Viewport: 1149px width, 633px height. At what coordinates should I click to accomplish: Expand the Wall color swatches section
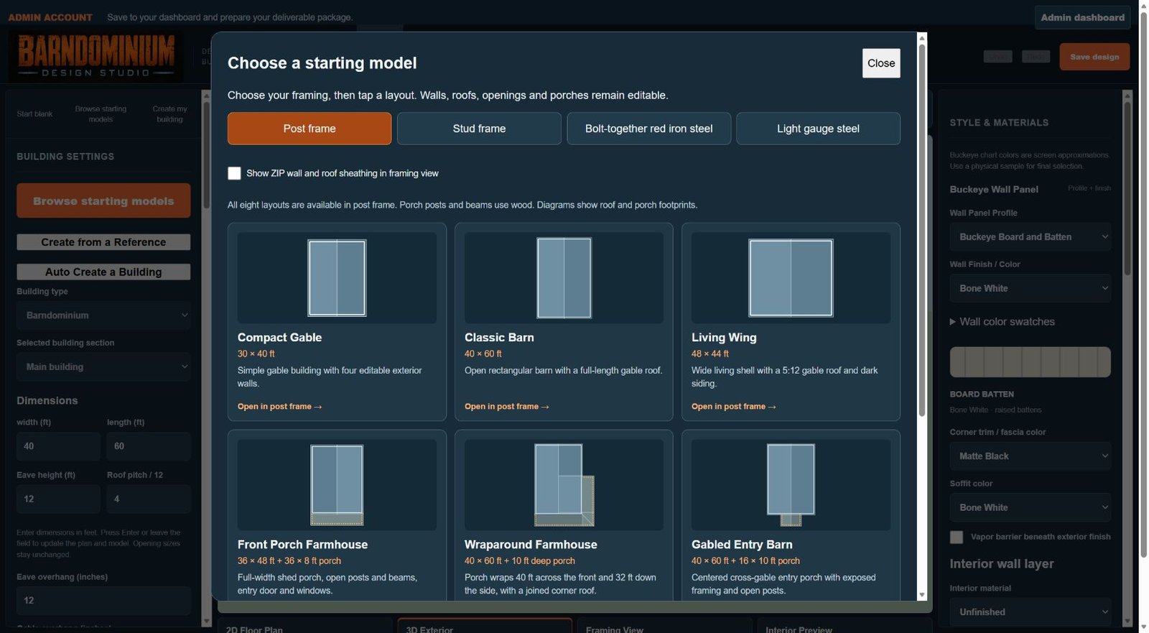[1003, 322]
